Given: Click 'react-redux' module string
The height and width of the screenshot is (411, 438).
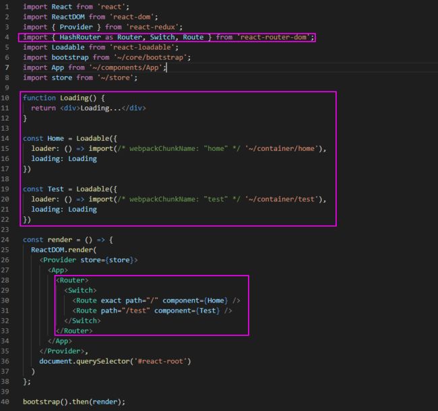Looking at the screenshot, I should point(152,27).
